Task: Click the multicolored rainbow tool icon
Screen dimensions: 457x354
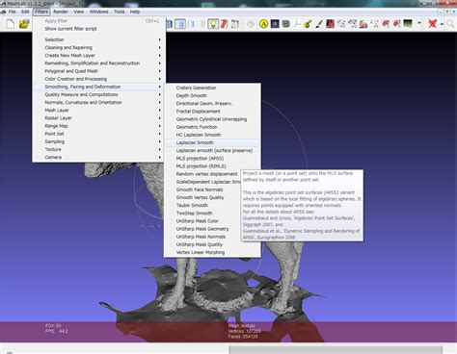Action: (x=363, y=24)
